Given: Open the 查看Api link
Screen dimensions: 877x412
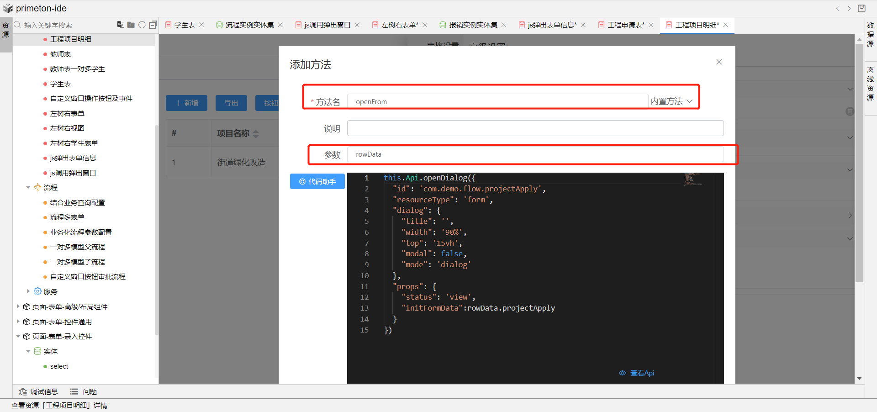Looking at the screenshot, I should [642, 373].
